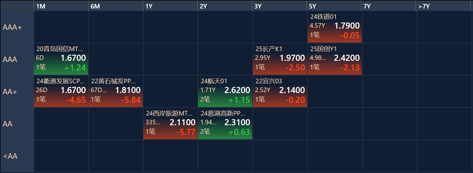Image resolution: width=473 pixels, height=173 pixels.
Task: Select the 22宜兴03 bond card
Action: (x=280, y=92)
